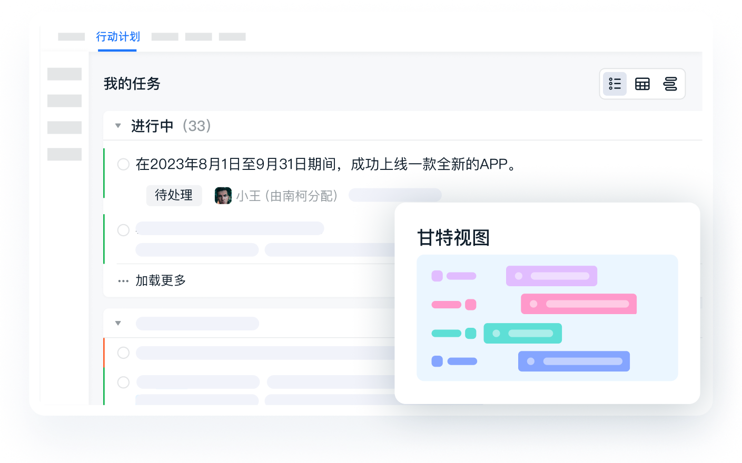Check the task circle beside the orange bar

123,353
